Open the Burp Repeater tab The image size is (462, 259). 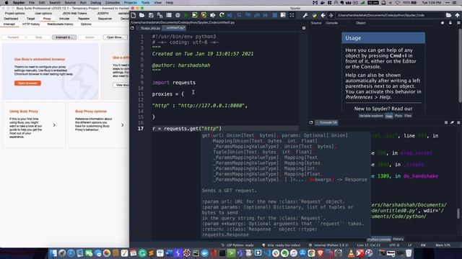point(84,19)
